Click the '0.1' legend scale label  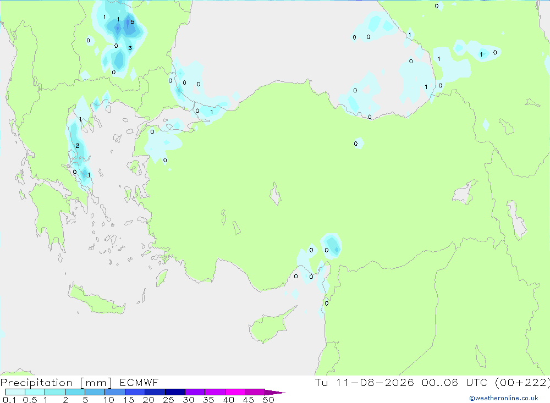[x=9, y=400]
